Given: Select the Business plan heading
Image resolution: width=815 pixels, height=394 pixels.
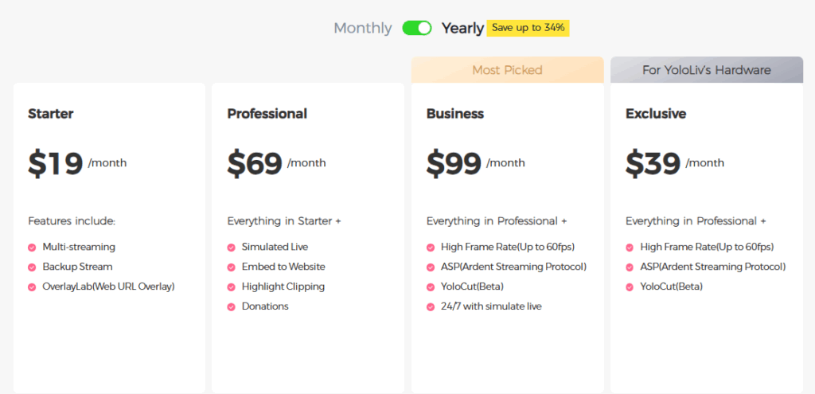Looking at the screenshot, I should pyautogui.click(x=454, y=114).
